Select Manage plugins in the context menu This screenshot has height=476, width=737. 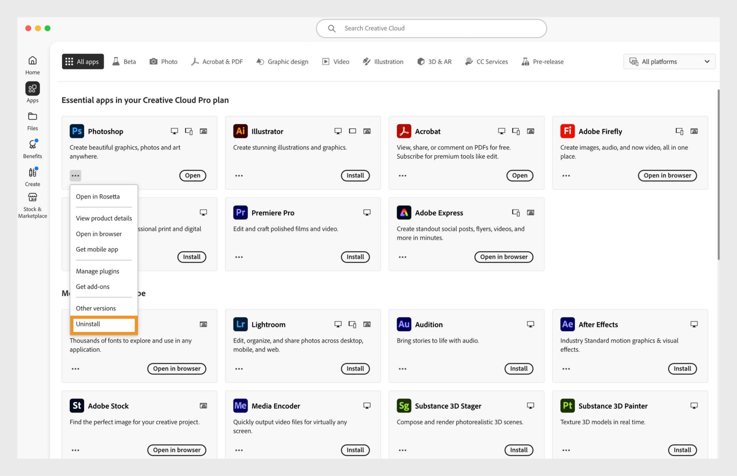(x=97, y=271)
